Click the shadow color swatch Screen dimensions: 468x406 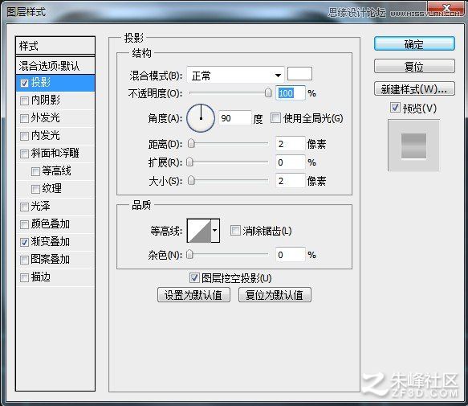[x=299, y=74]
